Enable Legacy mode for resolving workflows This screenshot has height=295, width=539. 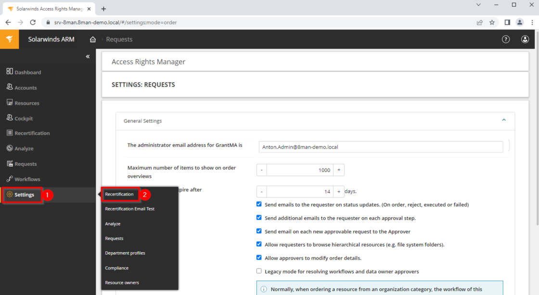tap(259, 271)
